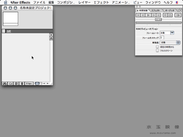183x137 pixels.
Task: Open the ヘルプ menu
Action: click(x=168, y=3)
